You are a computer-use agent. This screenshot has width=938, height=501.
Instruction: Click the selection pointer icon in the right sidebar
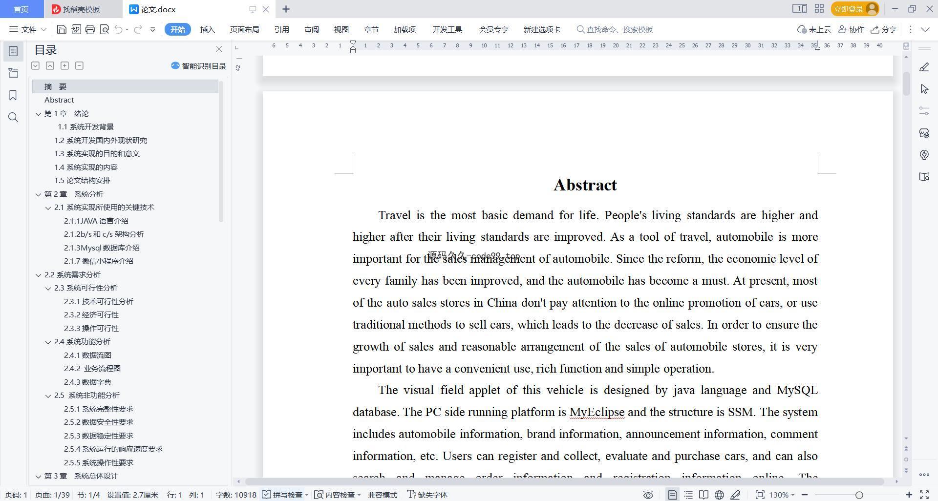(924, 89)
